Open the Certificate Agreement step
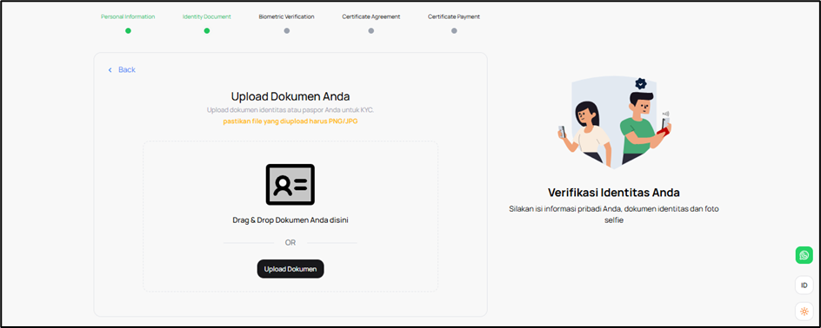821x328 pixels. [371, 16]
